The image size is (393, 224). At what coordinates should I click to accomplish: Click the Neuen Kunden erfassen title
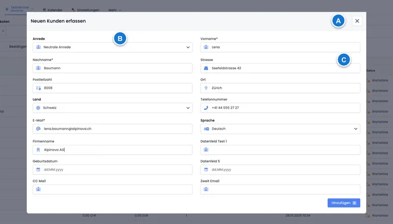point(58,21)
